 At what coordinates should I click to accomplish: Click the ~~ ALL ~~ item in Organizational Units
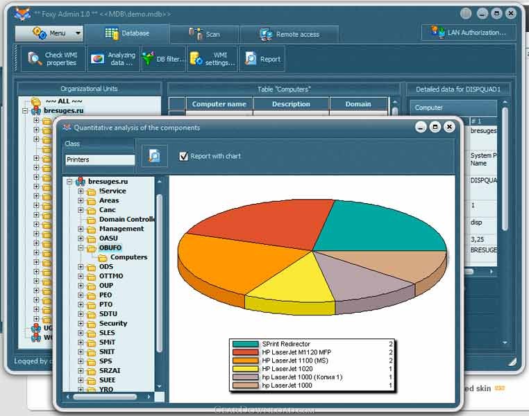pyautogui.click(x=64, y=101)
